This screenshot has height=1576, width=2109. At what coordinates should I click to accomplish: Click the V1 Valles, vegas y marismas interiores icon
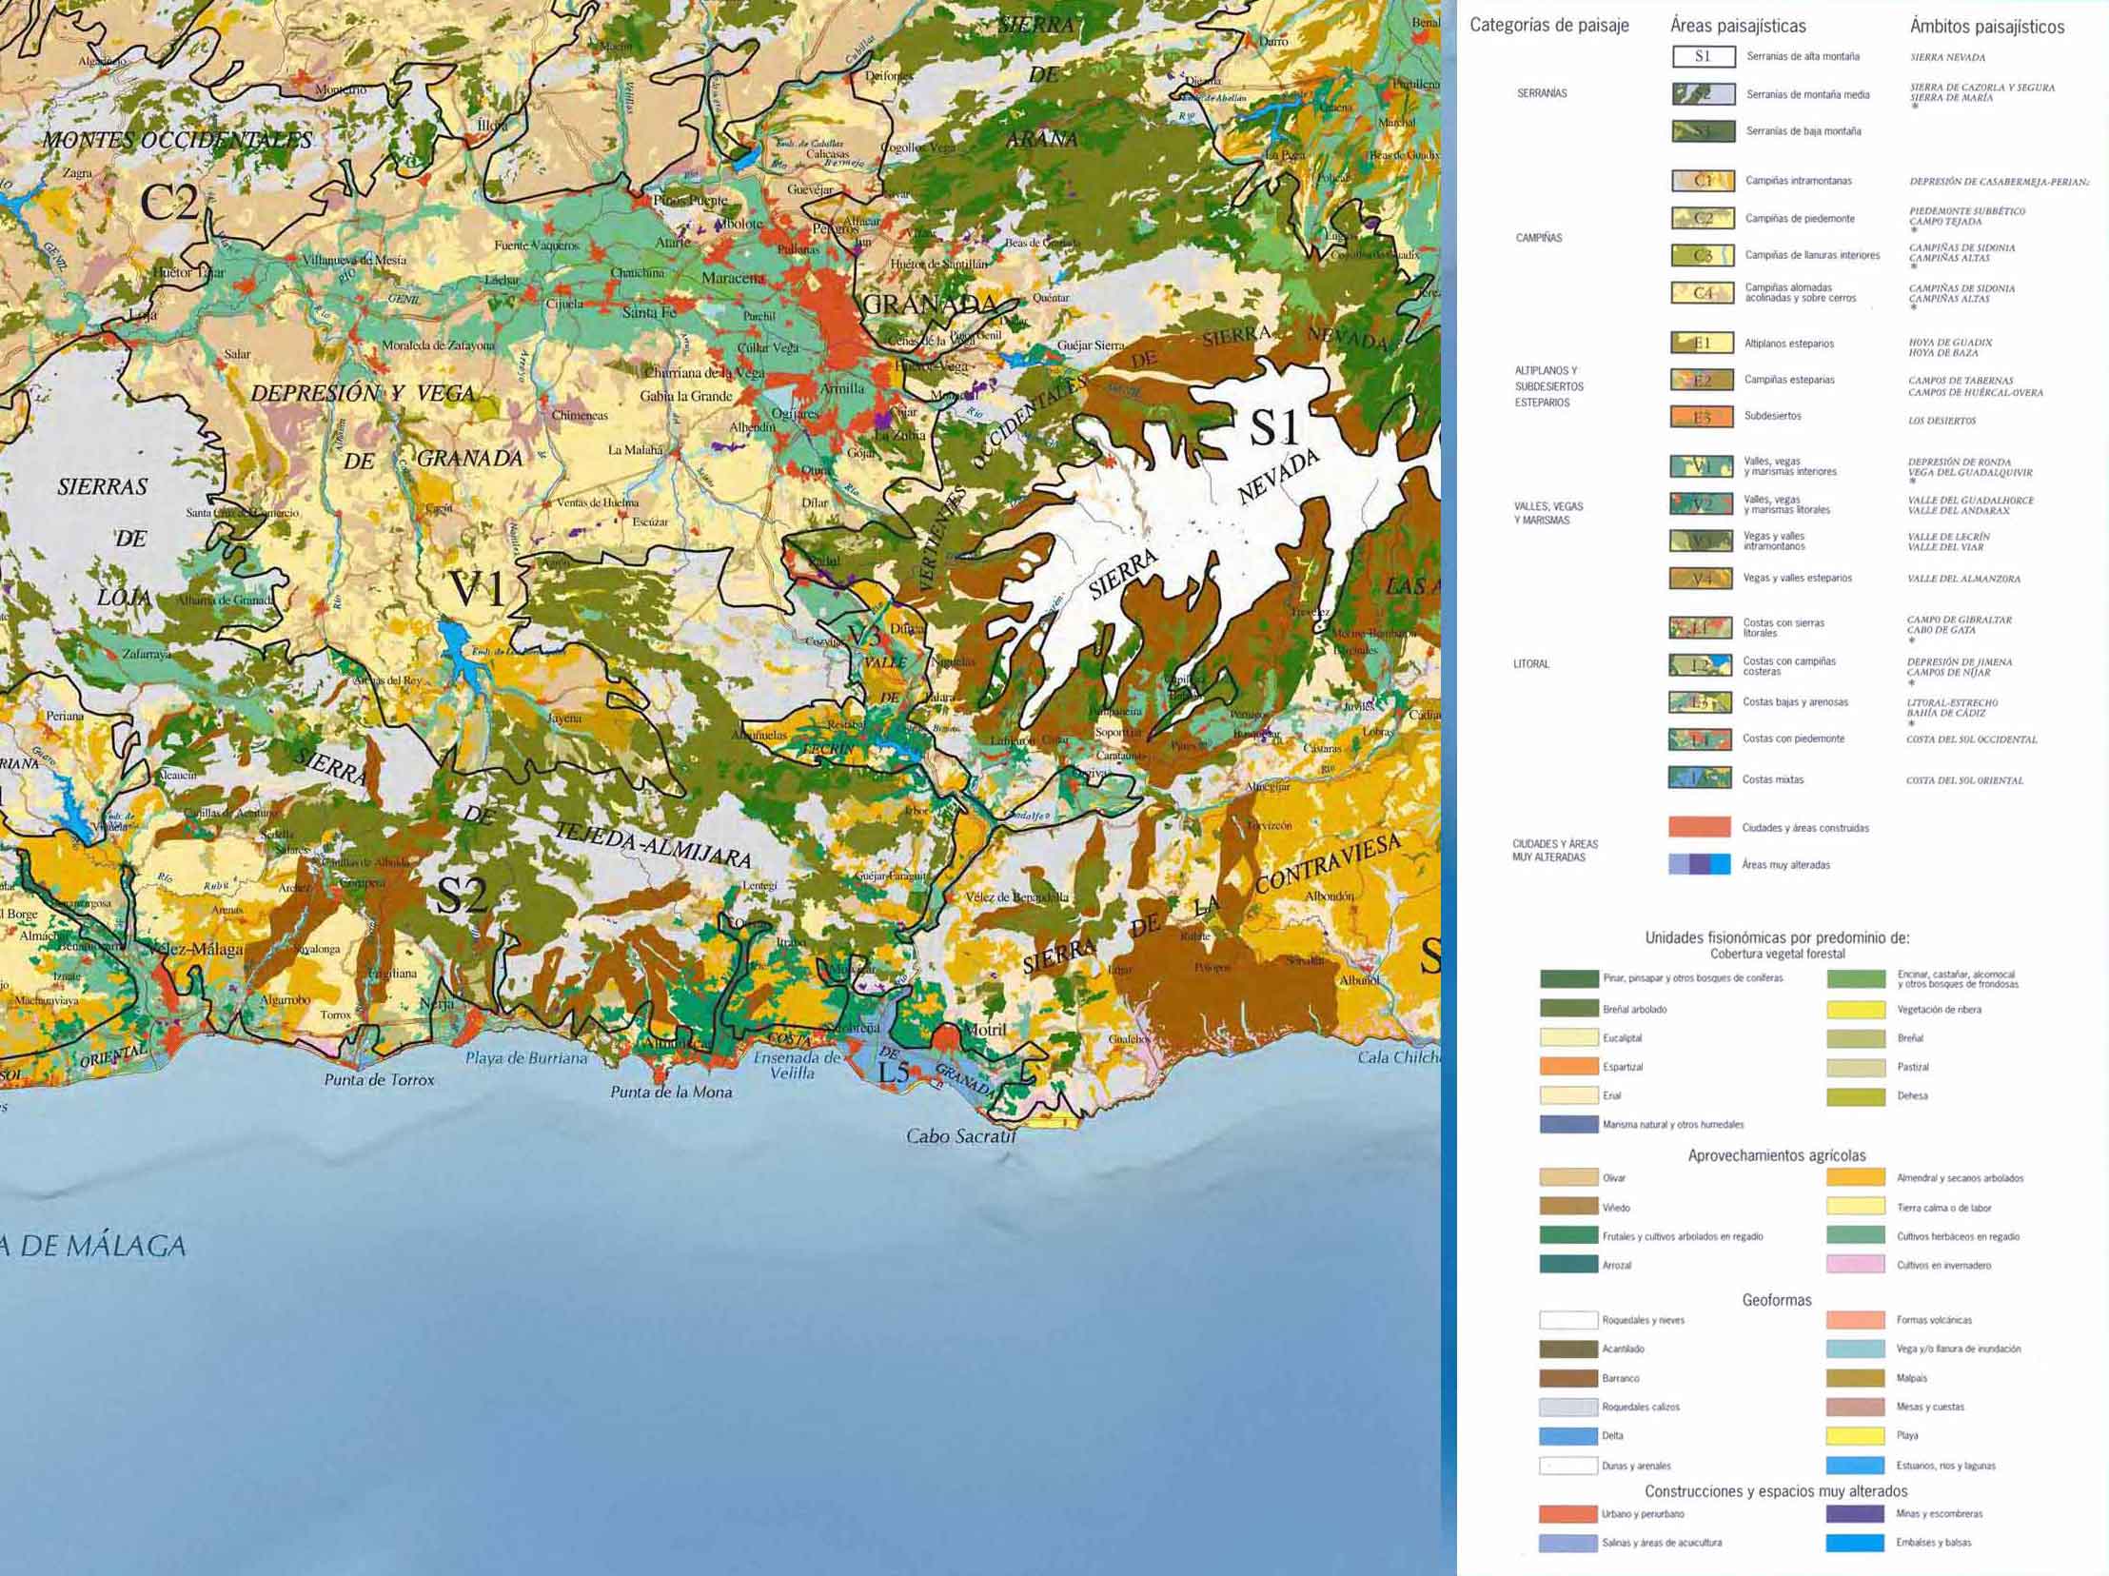click(1701, 466)
